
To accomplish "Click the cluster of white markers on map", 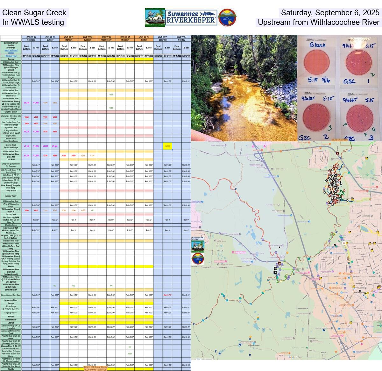I will 334,186.
